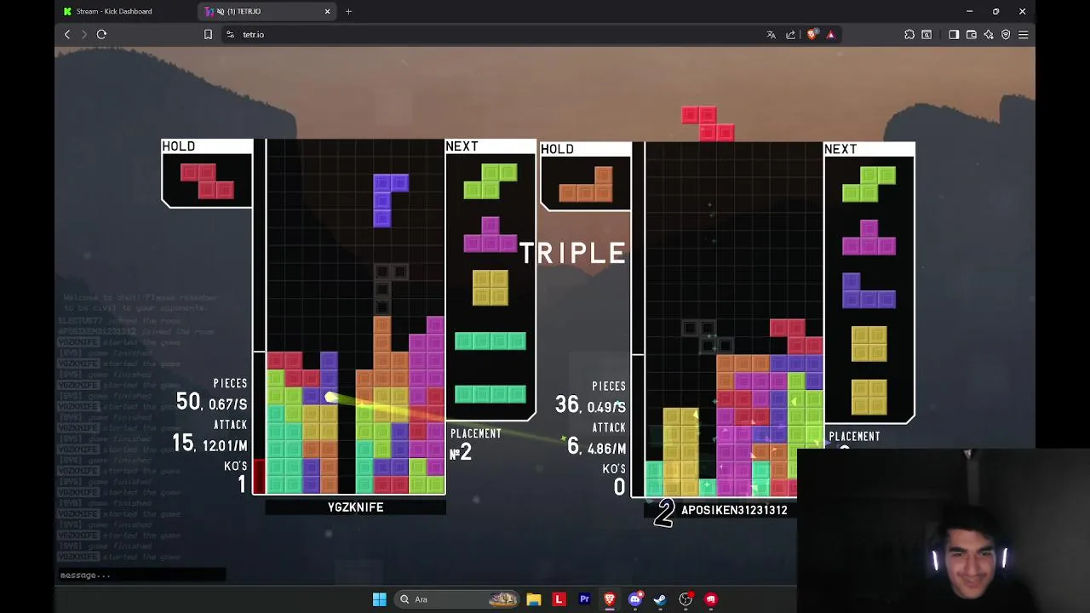Screen dimensions: 1090x613
Task: Click the right player's NEXT queue label
Action: [x=840, y=149]
